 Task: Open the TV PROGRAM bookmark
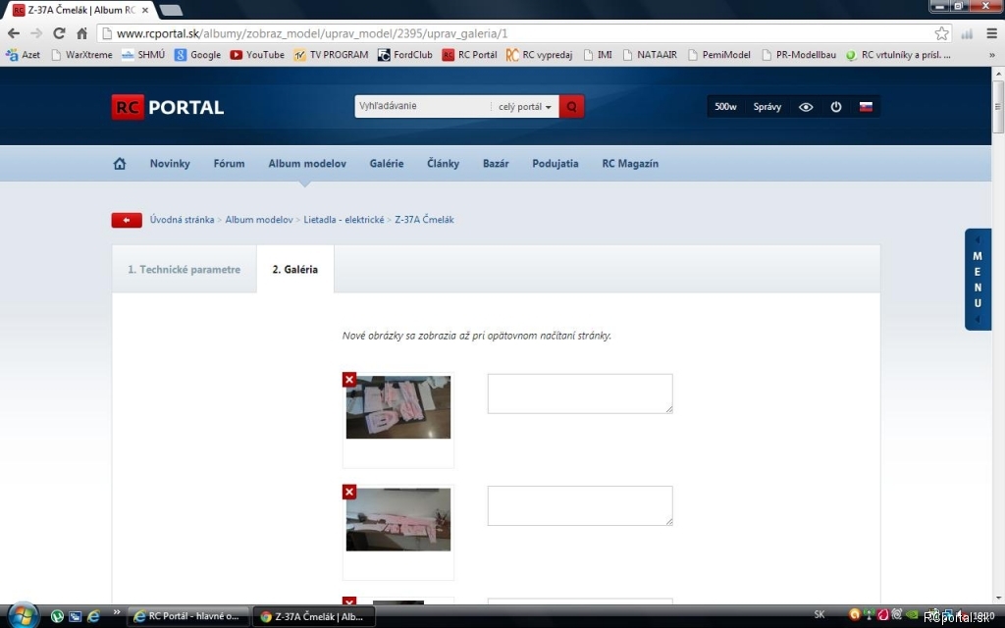coord(331,55)
